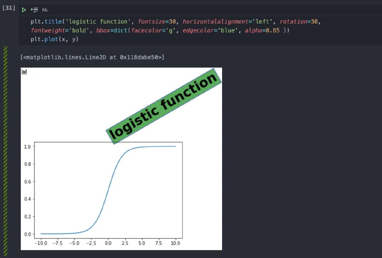The image size is (382, 258).
Task: Click the green 'logistic function' title box
Action: pyautogui.click(x=163, y=106)
